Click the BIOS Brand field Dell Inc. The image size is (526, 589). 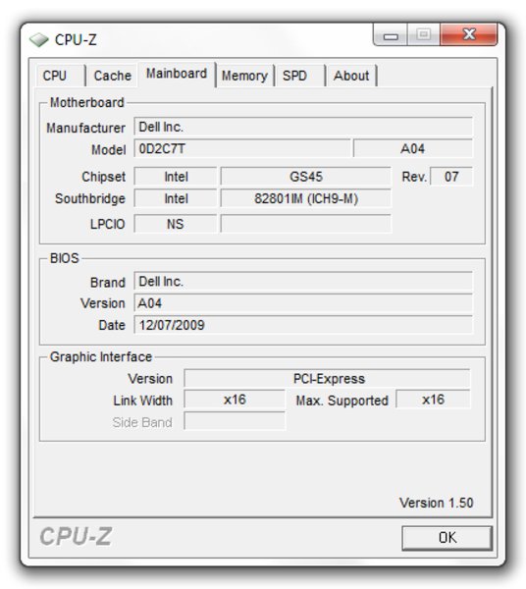(x=303, y=282)
